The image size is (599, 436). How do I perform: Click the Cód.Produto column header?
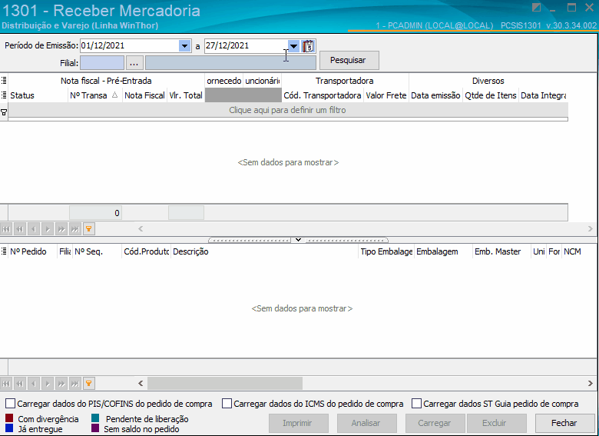pyautogui.click(x=147, y=251)
